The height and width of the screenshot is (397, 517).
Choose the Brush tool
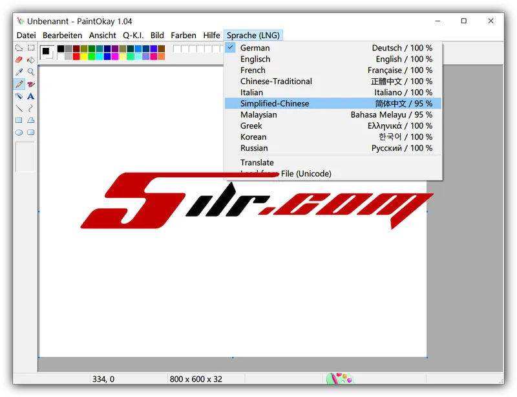31,84
